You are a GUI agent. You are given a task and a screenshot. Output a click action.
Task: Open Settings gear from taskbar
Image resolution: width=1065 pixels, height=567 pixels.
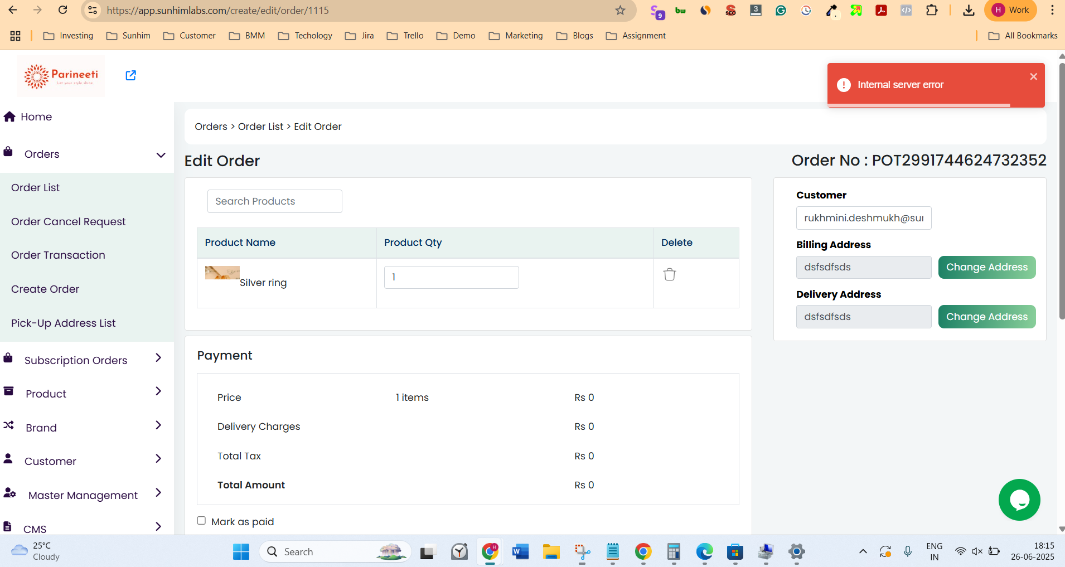(796, 552)
